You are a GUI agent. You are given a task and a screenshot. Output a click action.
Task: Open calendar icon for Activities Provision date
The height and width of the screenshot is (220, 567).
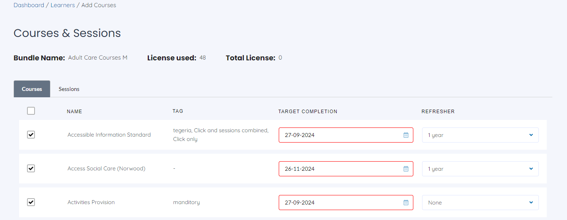[x=406, y=203]
